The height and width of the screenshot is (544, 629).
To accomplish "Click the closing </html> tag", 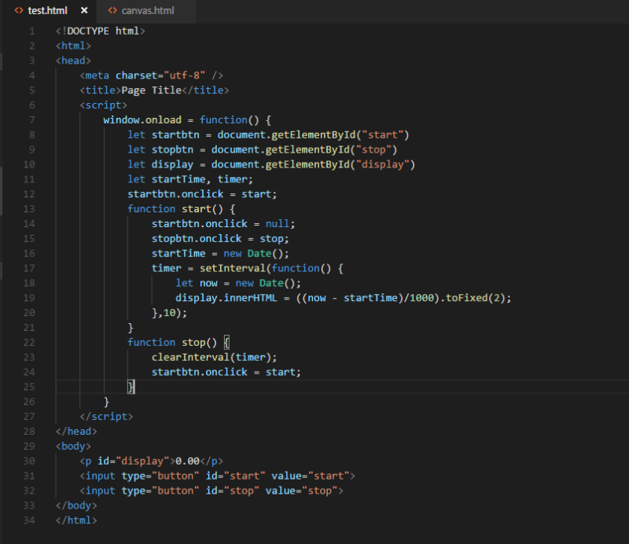I will (75, 520).
